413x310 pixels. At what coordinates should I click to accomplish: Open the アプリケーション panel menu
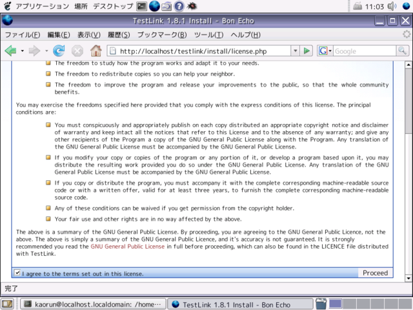(x=42, y=6)
